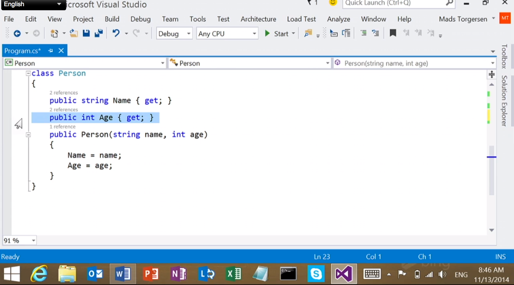Click the Open File folder icon

click(74, 33)
